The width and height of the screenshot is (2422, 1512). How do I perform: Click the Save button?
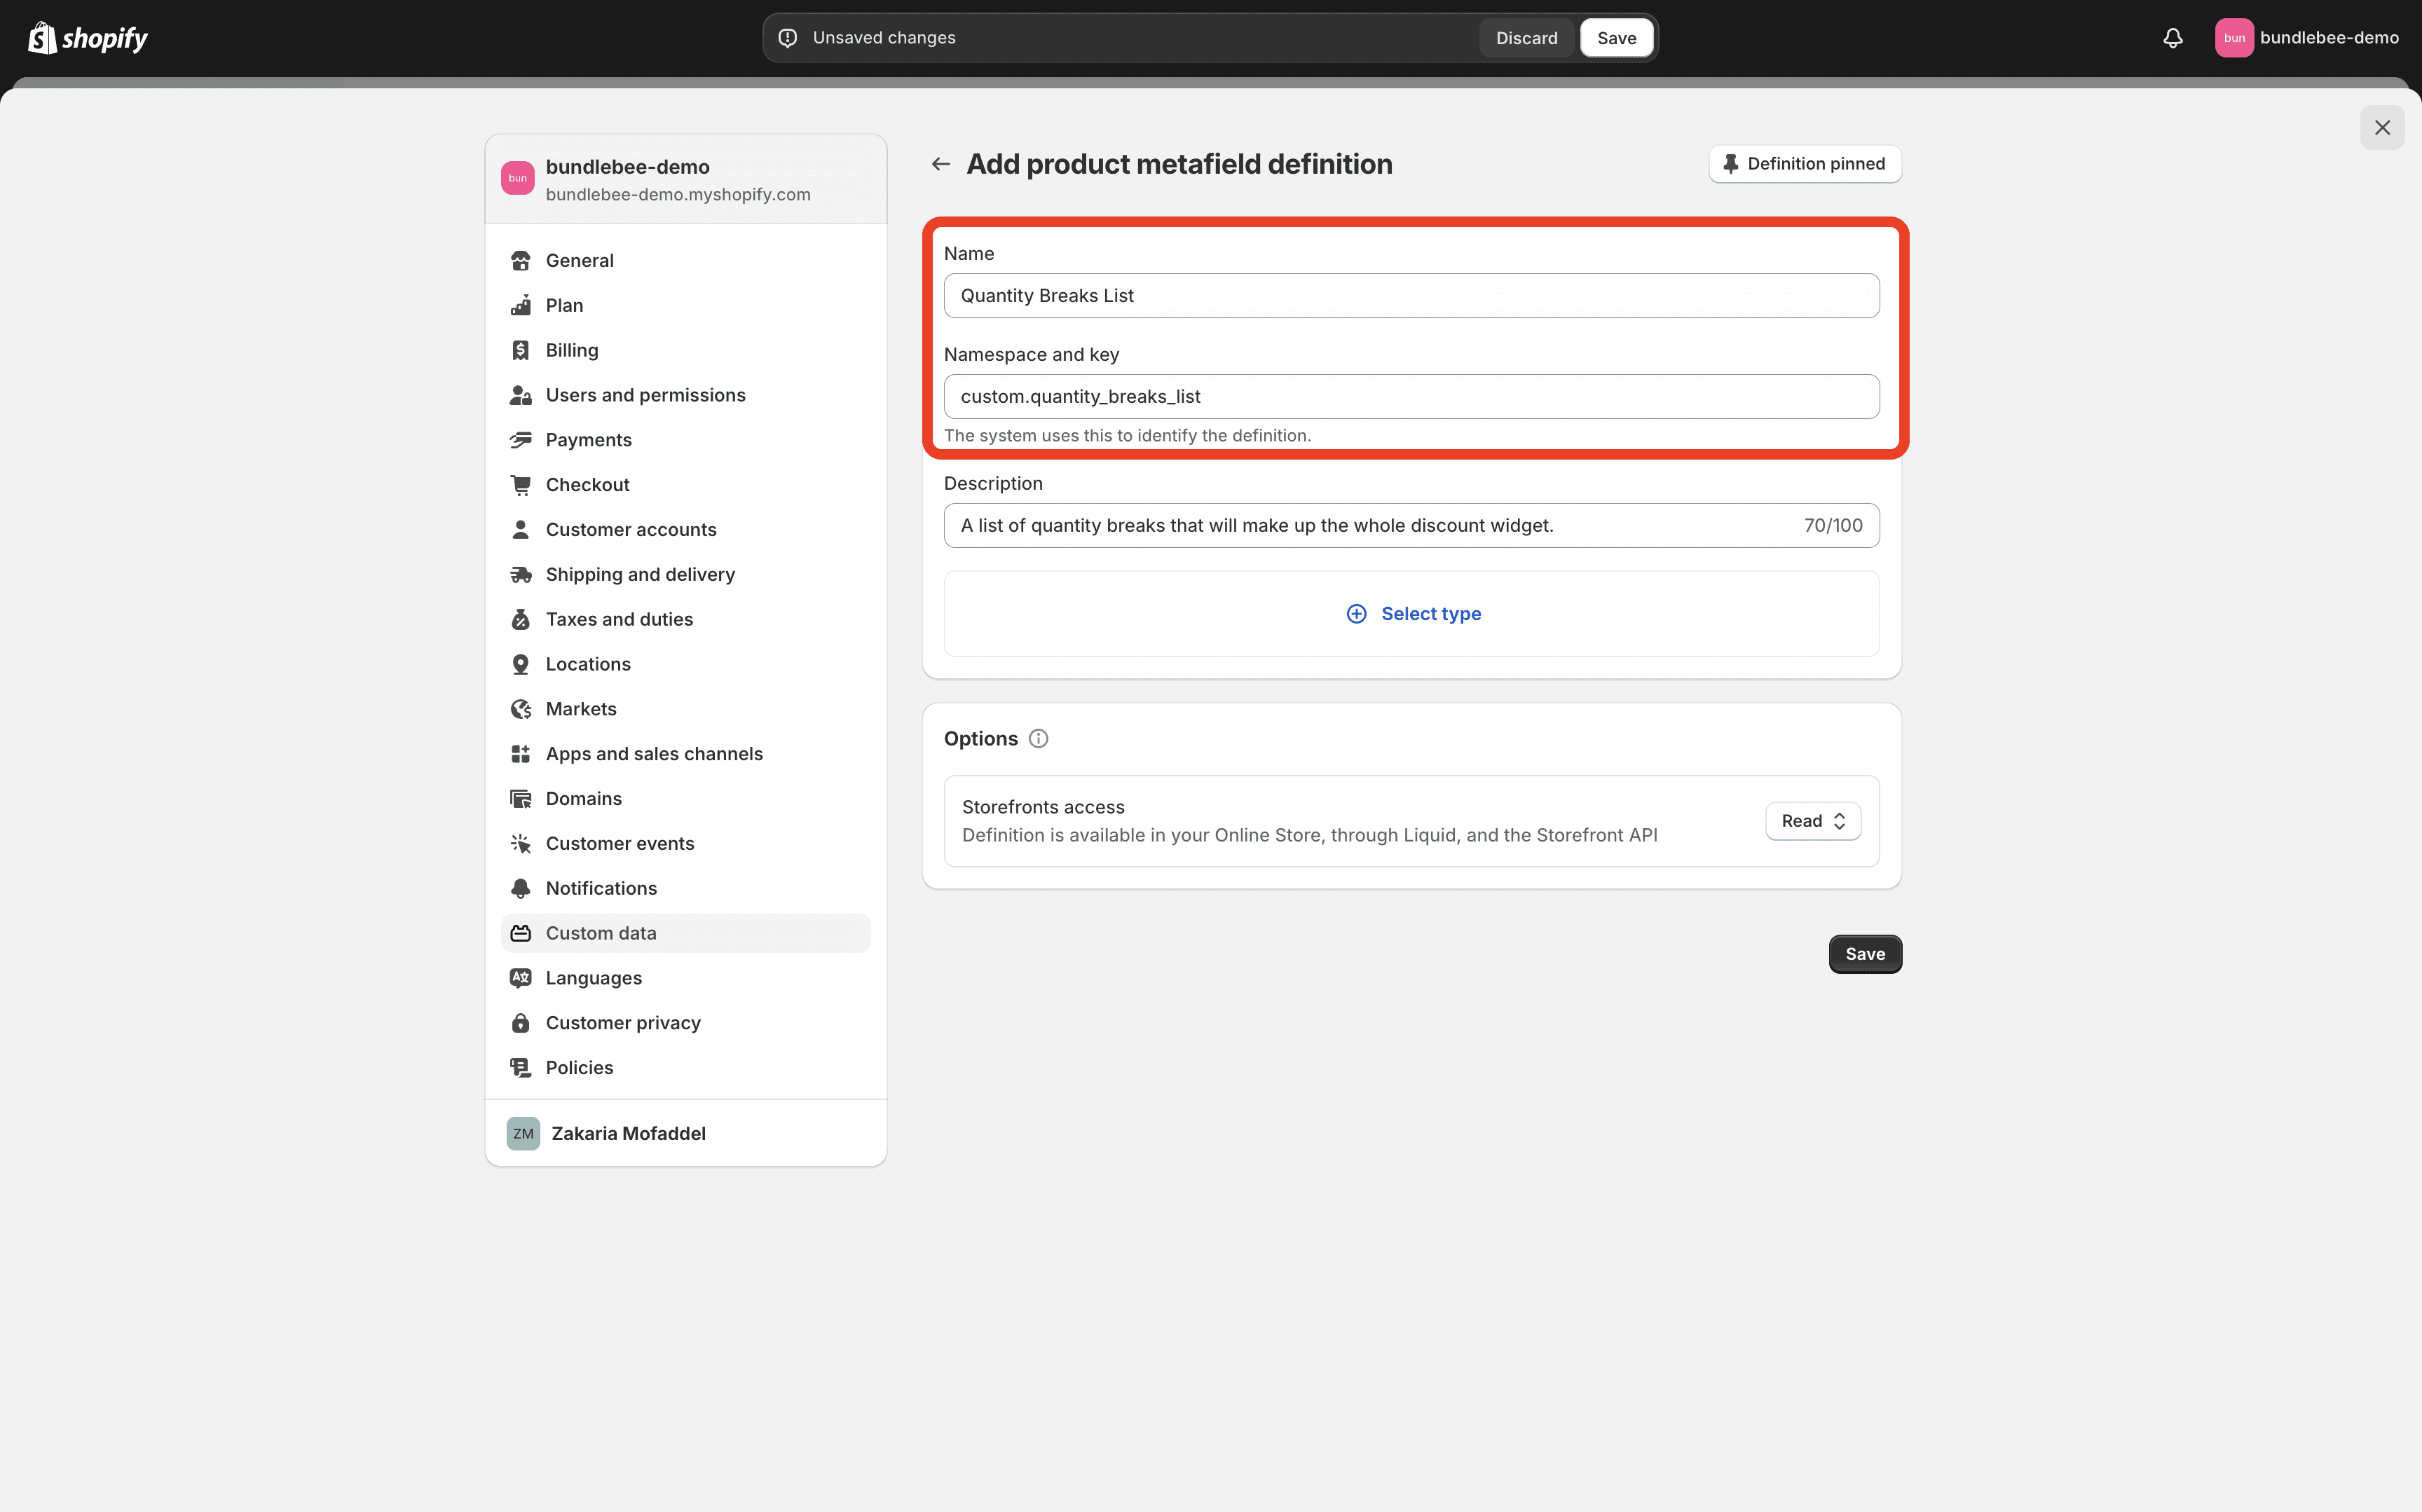pyautogui.click(x=1864, y=953)
